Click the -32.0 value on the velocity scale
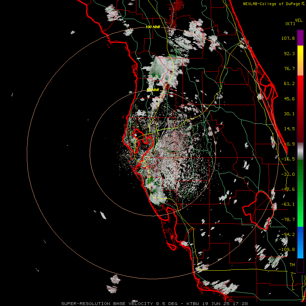The width and height of the screenshot is (306, 306). click(x=288, y=174)
